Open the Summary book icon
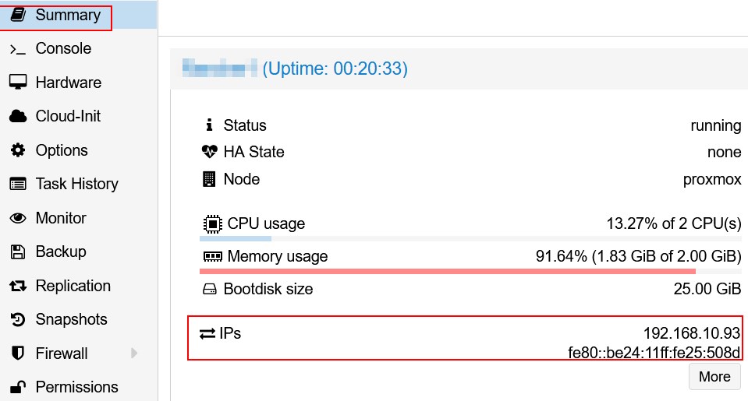 point(18,15)
